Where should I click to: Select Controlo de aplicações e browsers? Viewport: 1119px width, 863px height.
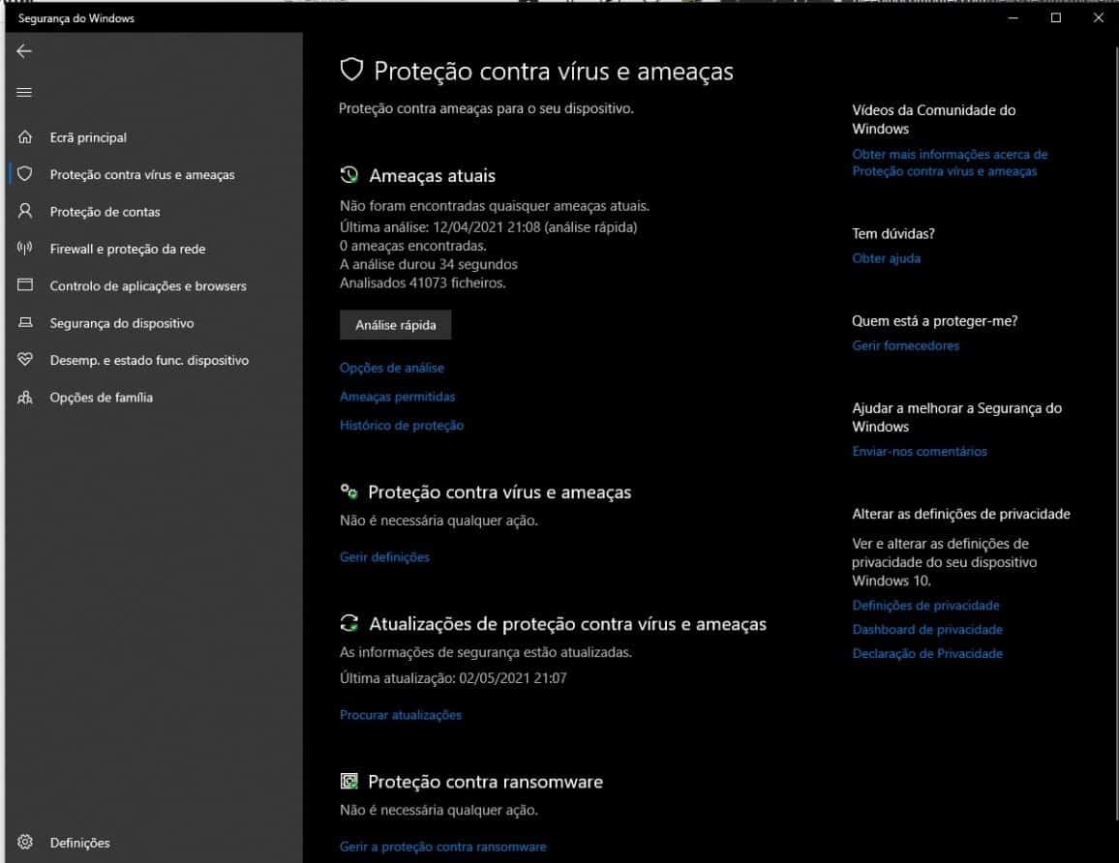tap(148, 285)
